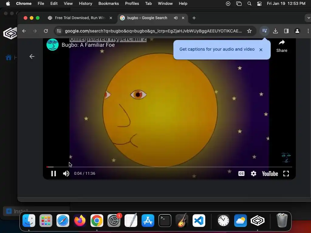The width and height of the screenshot is (311, 233).
Task: Click the date and time clock
Action: click(286, 3)
